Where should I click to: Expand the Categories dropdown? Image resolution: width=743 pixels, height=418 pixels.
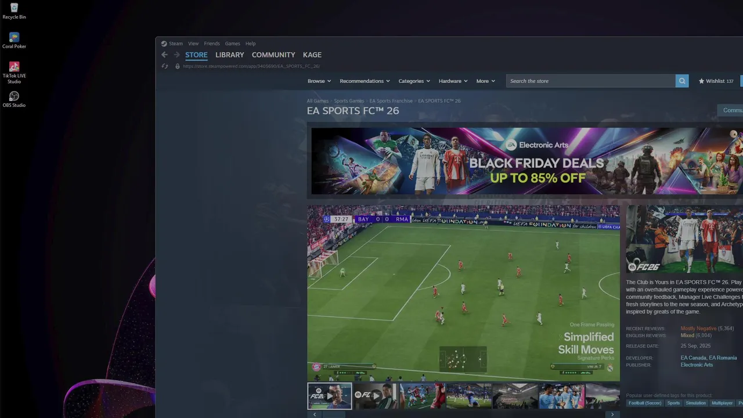coord(414,81)
